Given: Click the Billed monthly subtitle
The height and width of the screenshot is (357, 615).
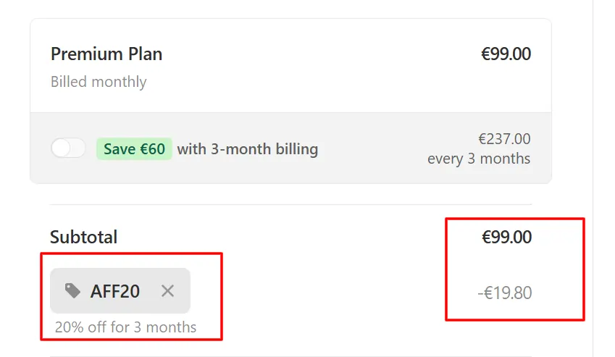Looking at the screenshot, I should (x=99, y=82).
